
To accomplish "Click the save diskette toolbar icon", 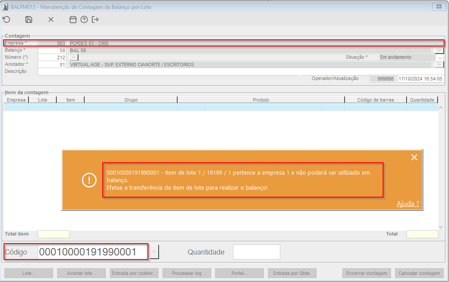I will (x=29, y=19).
